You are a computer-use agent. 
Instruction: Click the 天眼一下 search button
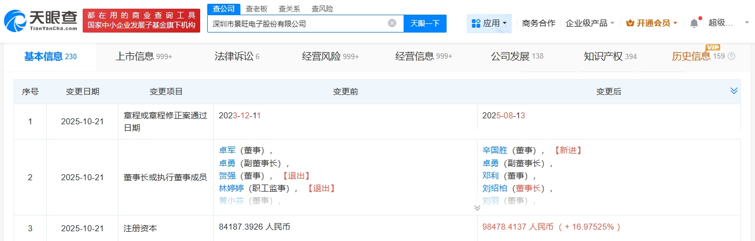(425, 23)
